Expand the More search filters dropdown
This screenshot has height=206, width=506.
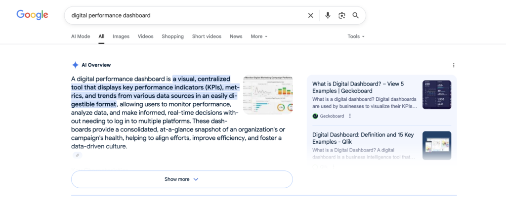point(258,37)
